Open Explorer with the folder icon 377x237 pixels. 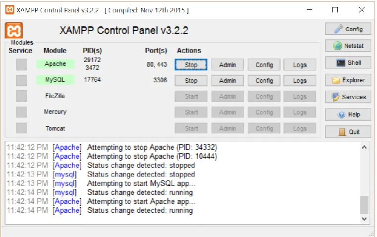(x=348, y=80)
